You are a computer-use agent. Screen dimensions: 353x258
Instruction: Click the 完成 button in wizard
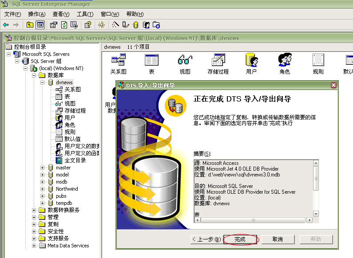pos(240,239)
